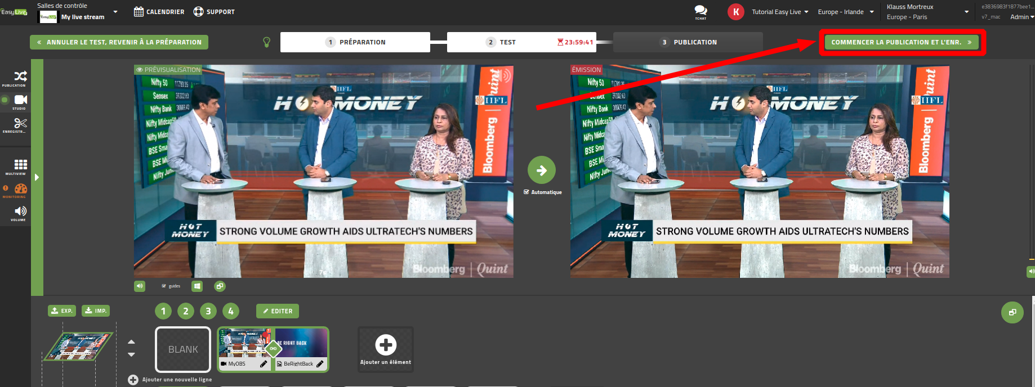This screenshot has height=387, width=1035.
Task: Expand the My live stream control room dropdown
Action: coord(115,12)
